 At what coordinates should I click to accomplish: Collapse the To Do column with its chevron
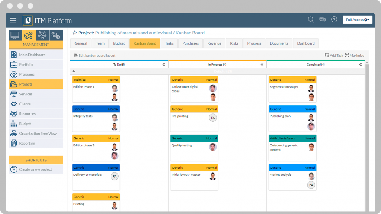coord(164,64)
